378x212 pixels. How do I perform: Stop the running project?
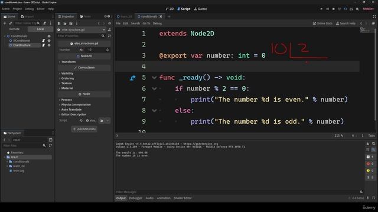click(x=333, y=9)
